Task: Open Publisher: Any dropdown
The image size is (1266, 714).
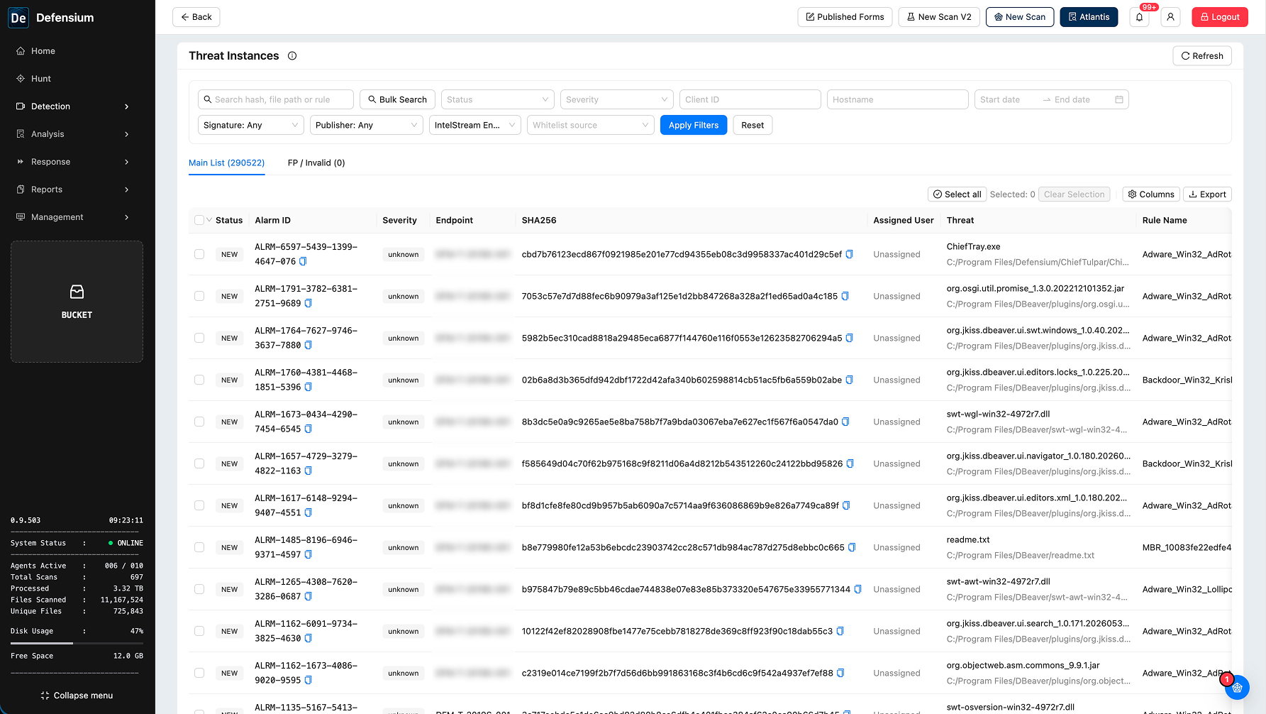Action: (367, 125)
